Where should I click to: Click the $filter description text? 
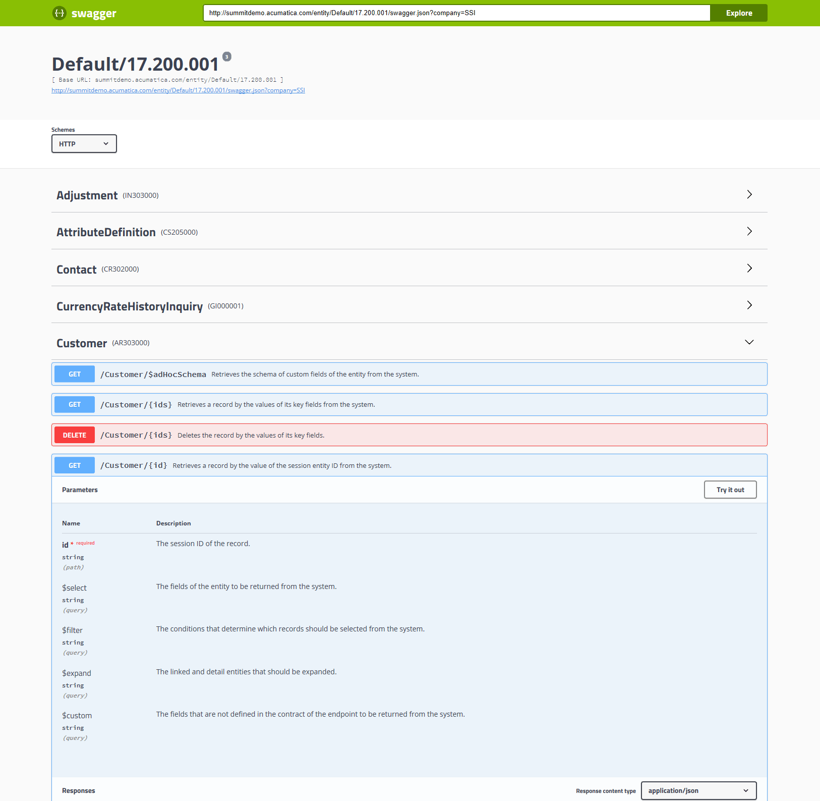pos(290,629)
